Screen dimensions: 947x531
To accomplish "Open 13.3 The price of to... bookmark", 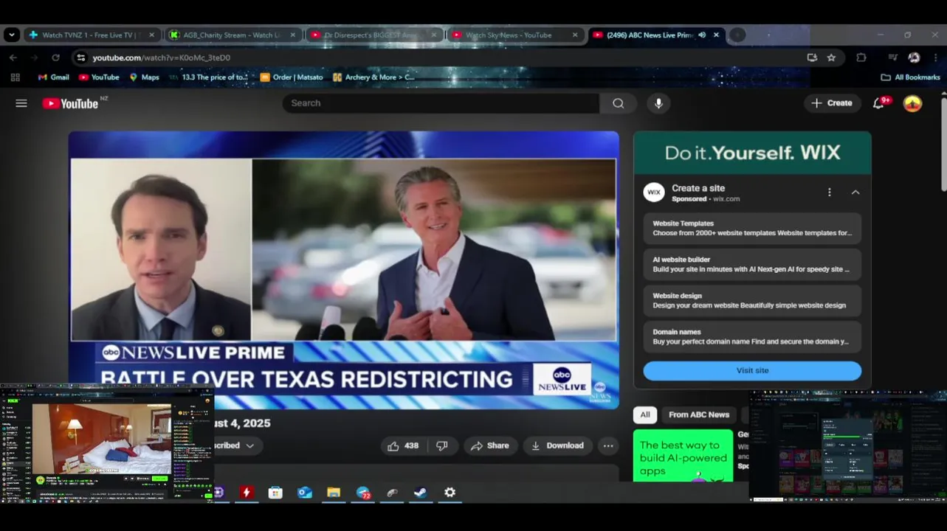I will click(x=208, y=77).
